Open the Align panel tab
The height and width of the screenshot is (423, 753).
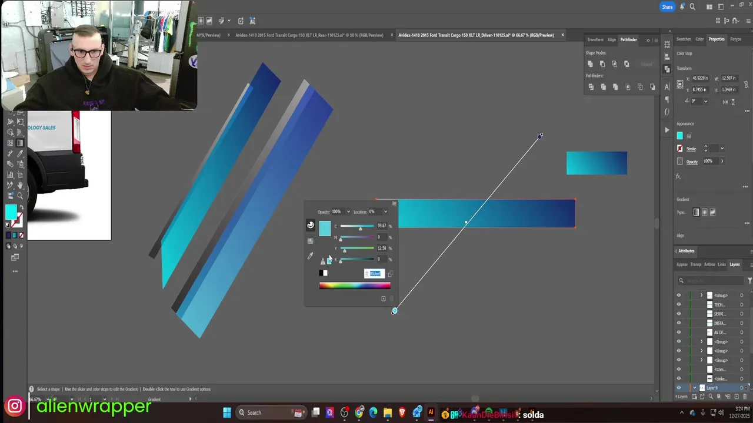click(612, 40)
